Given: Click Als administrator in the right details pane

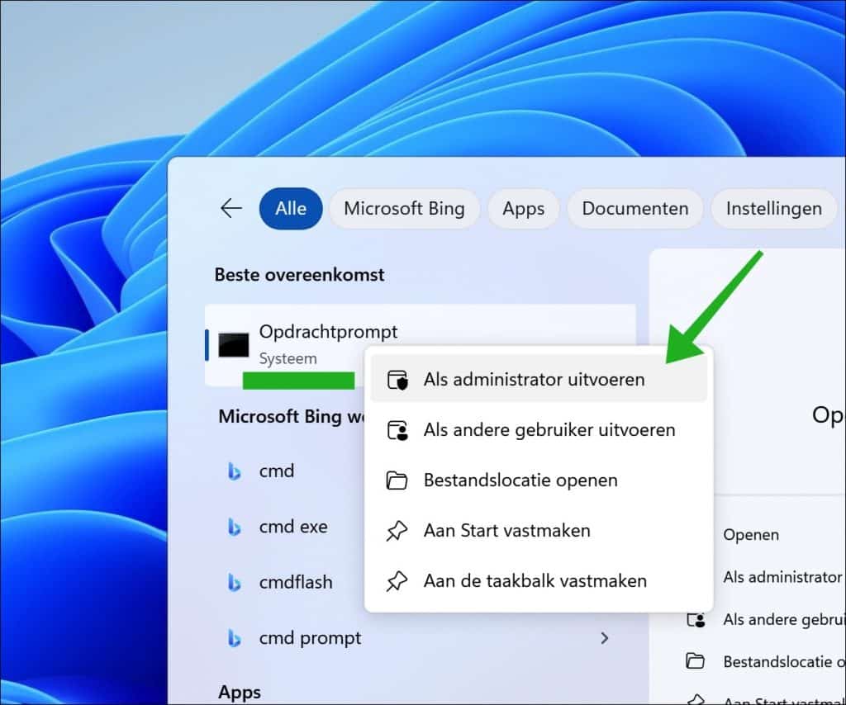Looking at the screenshot, I should click(x=784, y=577).
